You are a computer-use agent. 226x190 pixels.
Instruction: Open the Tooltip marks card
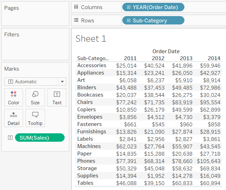pyautogui.click(x=35, y=118)
